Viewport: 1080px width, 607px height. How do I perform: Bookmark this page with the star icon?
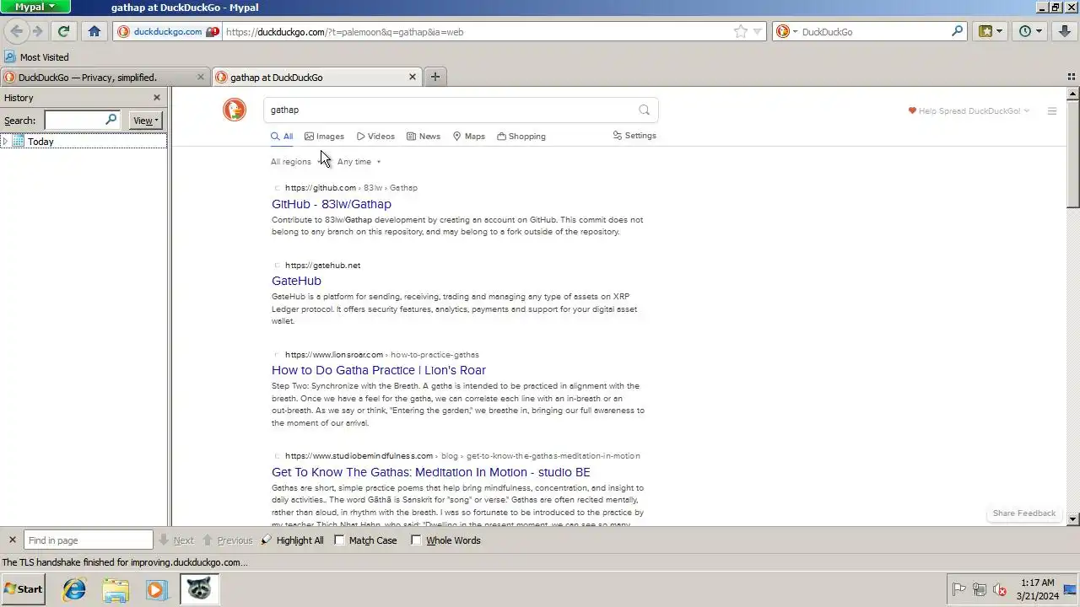click(x=741, y=31)
